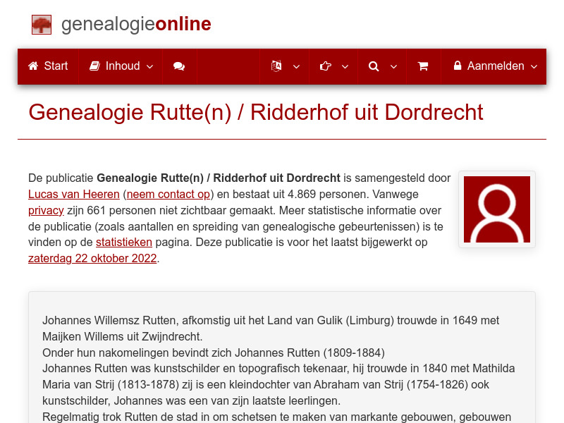Open the search dropdown chevron
The image size is (564, 423).
click(393, 67)
